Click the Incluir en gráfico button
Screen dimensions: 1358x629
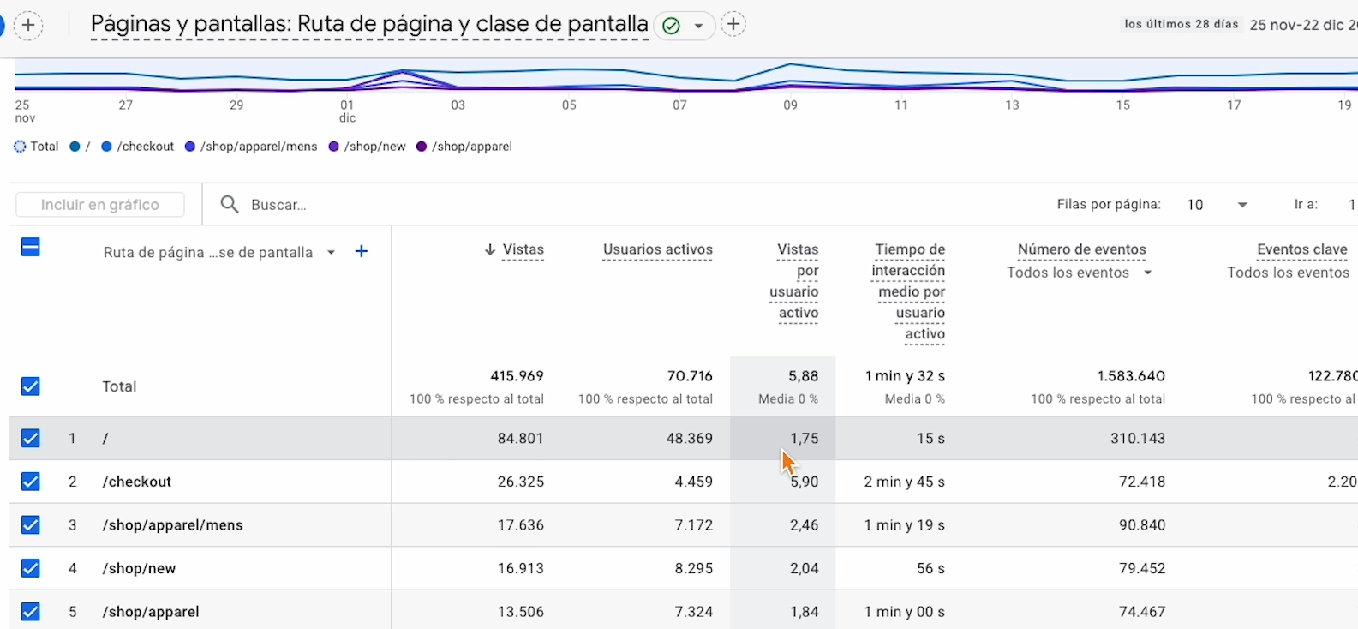pyautogui.click(x=100, y=205)
